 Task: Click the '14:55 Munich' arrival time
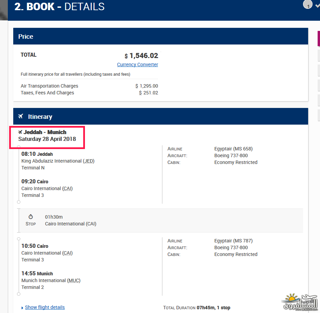coord(37,273)
